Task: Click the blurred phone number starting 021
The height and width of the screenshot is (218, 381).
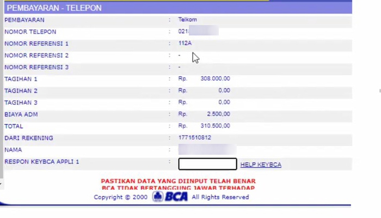Action: tap(199, 31)
